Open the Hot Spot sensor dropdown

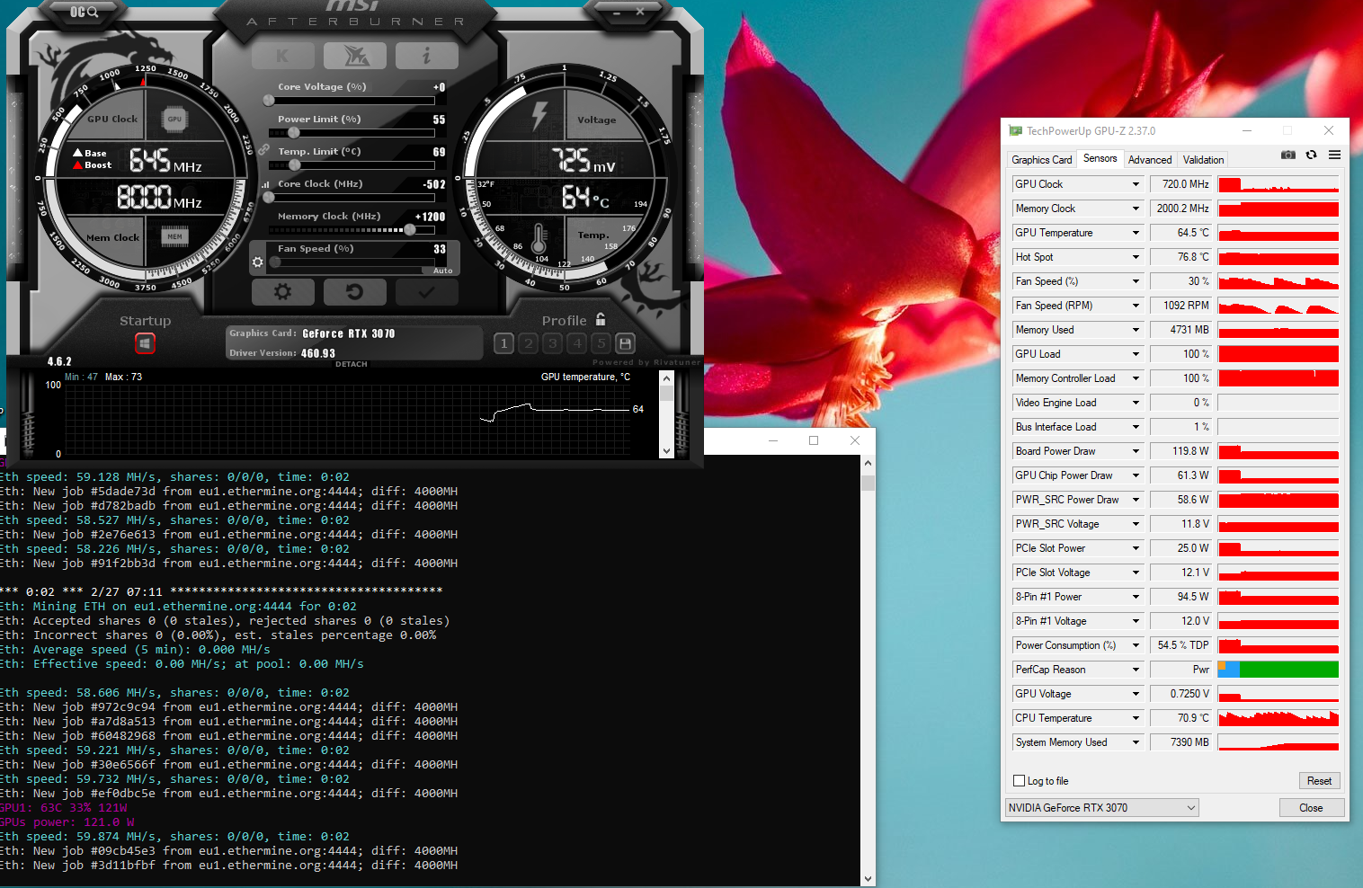tap(1136, 257)
